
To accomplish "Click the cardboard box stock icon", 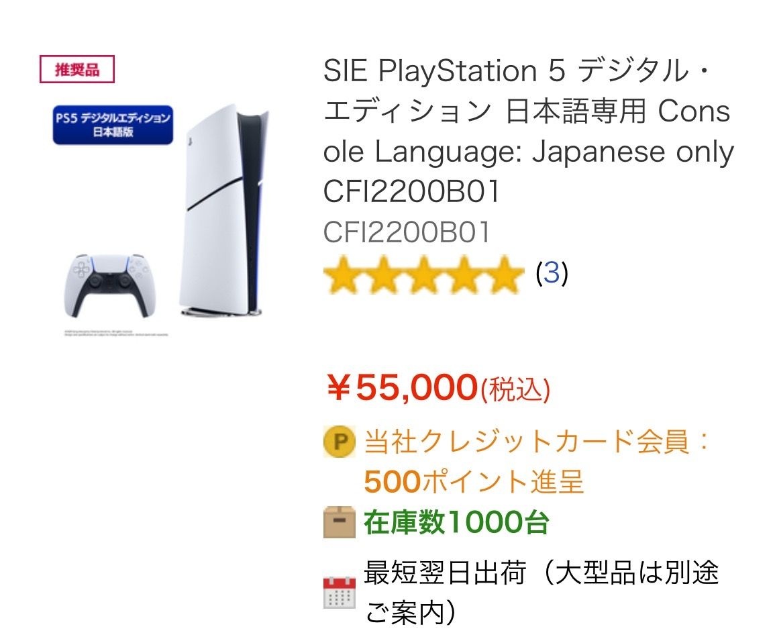I will (x=340, y=522).
